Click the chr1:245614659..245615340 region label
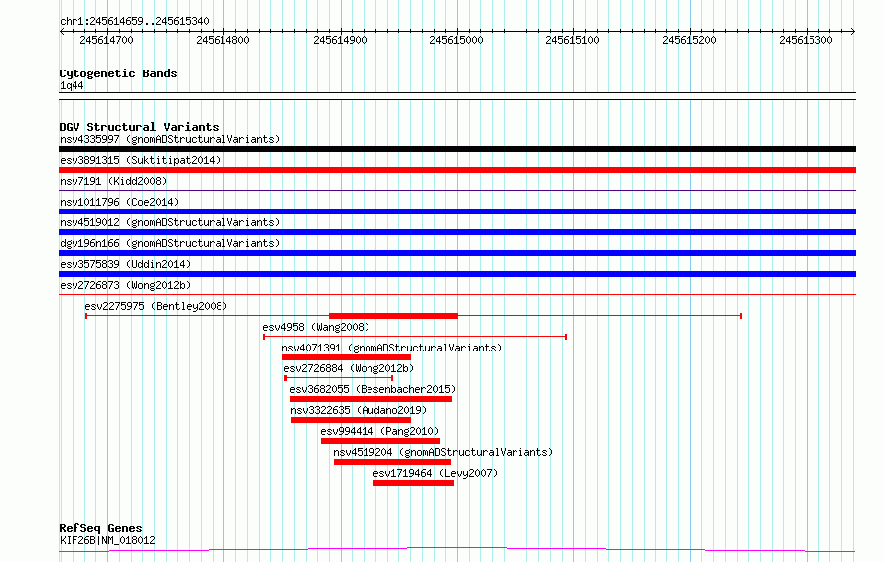 pyautogui.click(x=134, y=21)
